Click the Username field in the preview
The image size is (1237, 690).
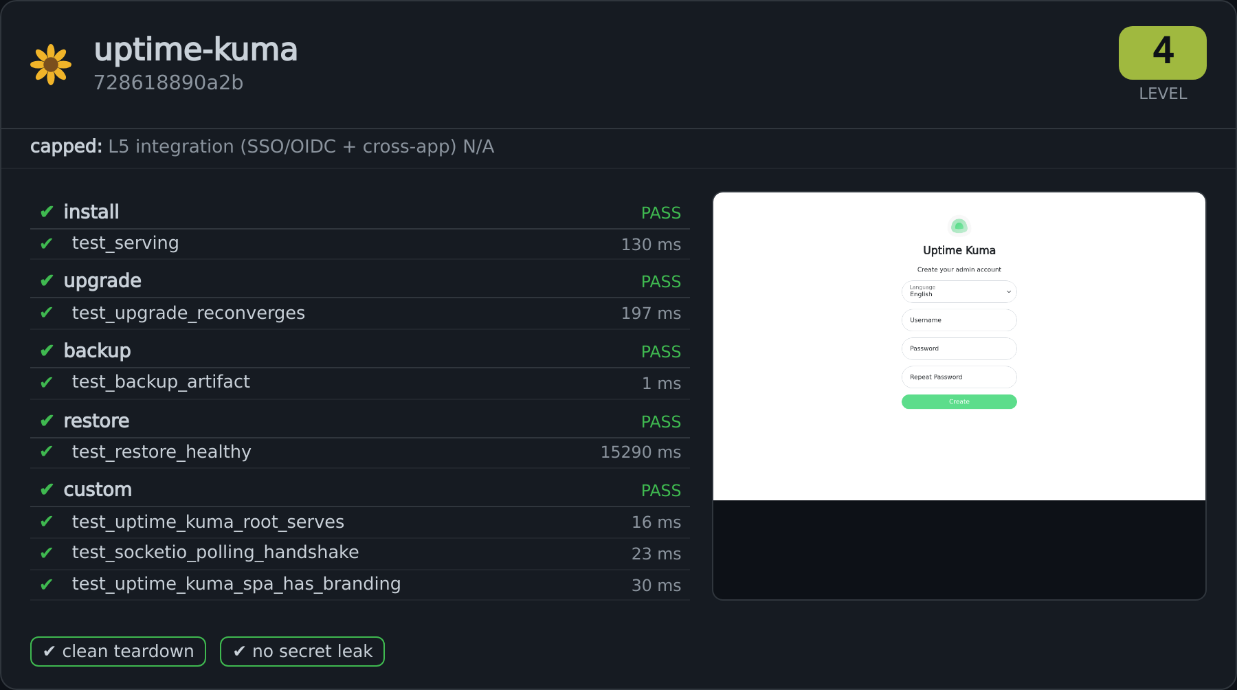click(x=959, y=320)
